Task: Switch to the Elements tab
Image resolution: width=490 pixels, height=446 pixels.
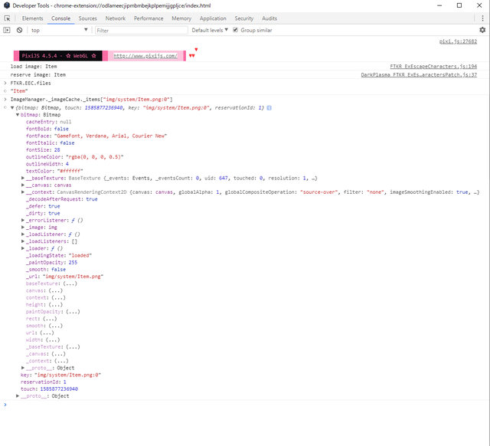Action: pos(32,18)
